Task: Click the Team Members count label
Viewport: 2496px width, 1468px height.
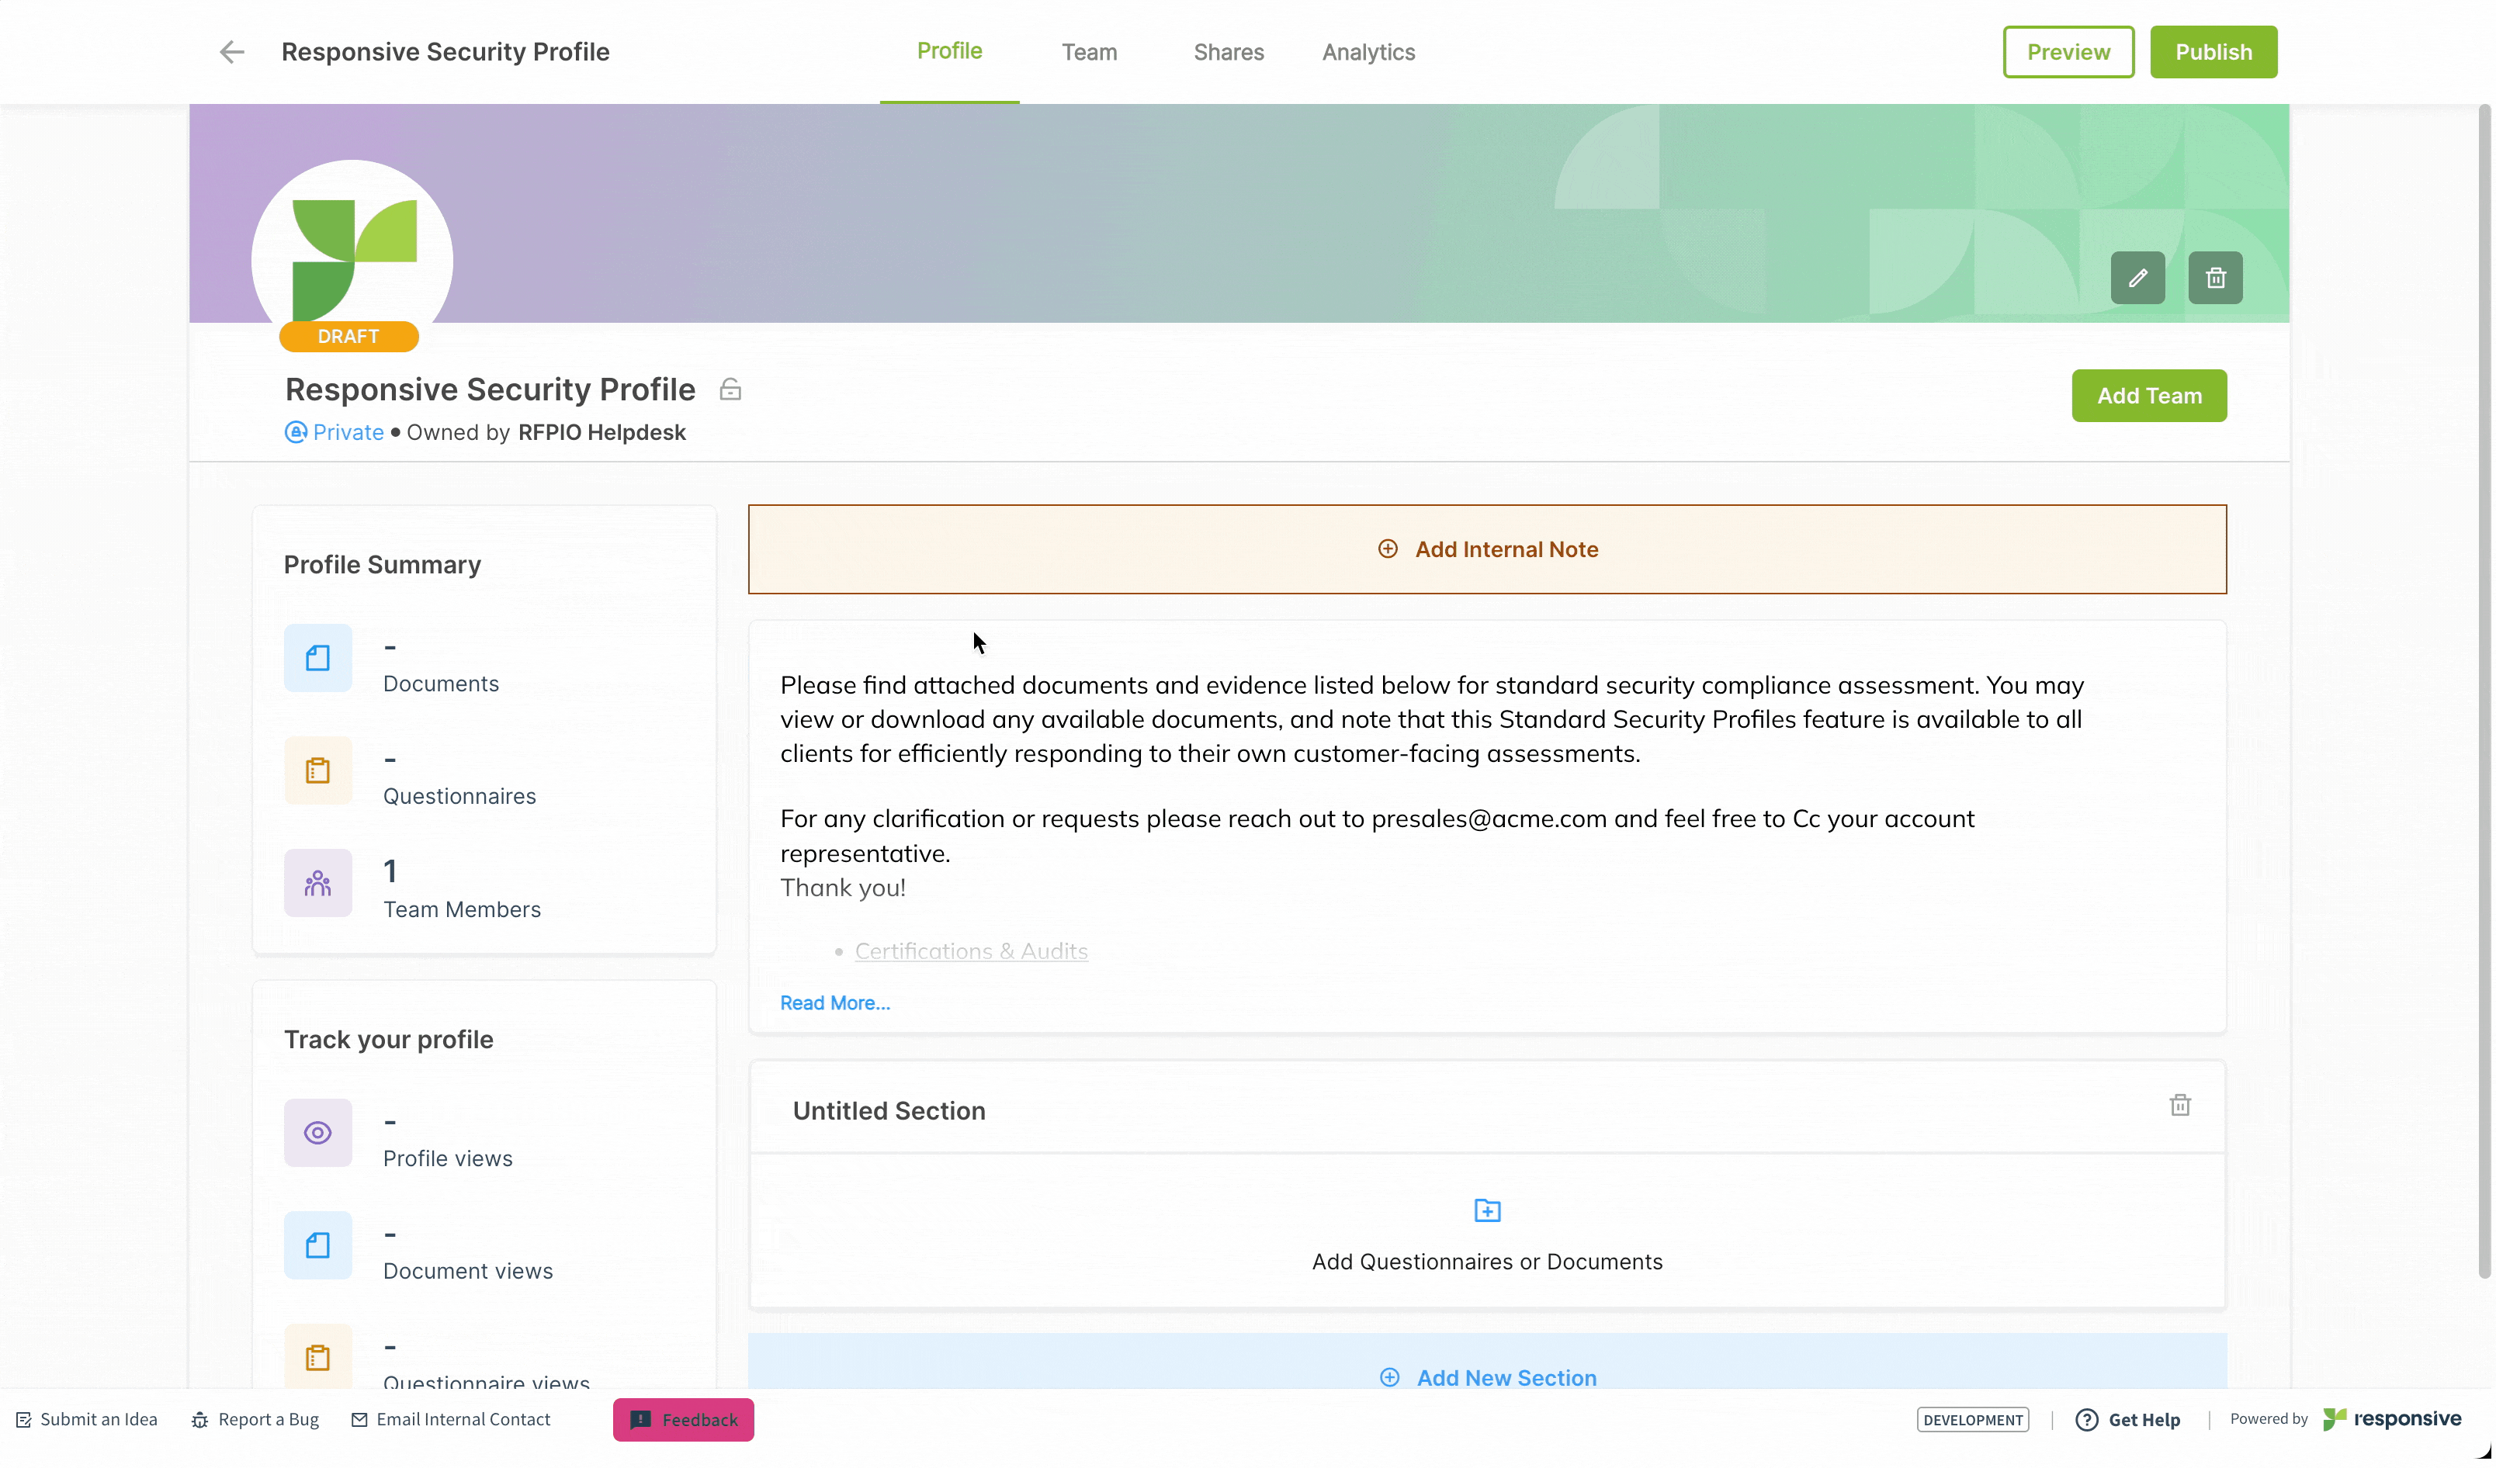Action: pyautogui.click(x=462, y=909)
